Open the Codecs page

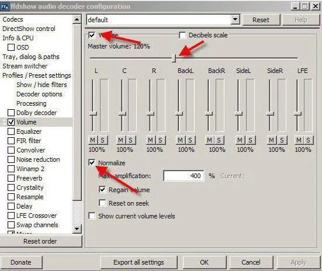pos(13,19)
